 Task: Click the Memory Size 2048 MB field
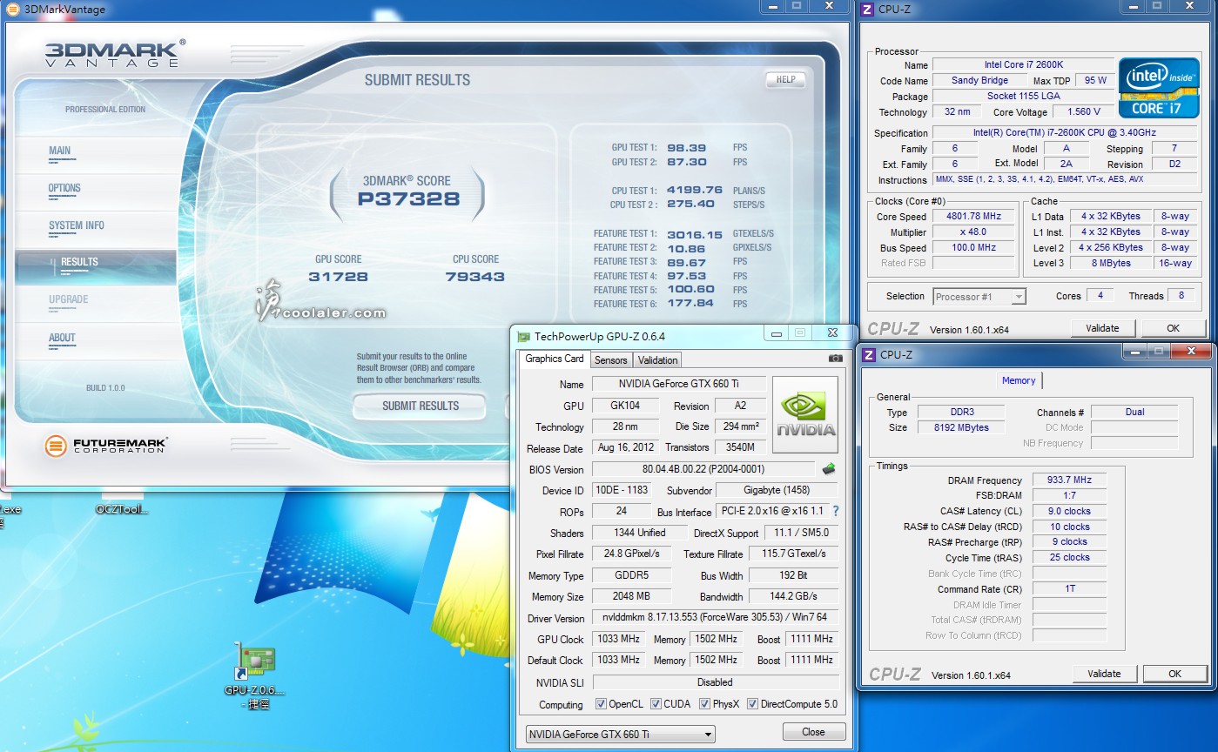(631, 596)
